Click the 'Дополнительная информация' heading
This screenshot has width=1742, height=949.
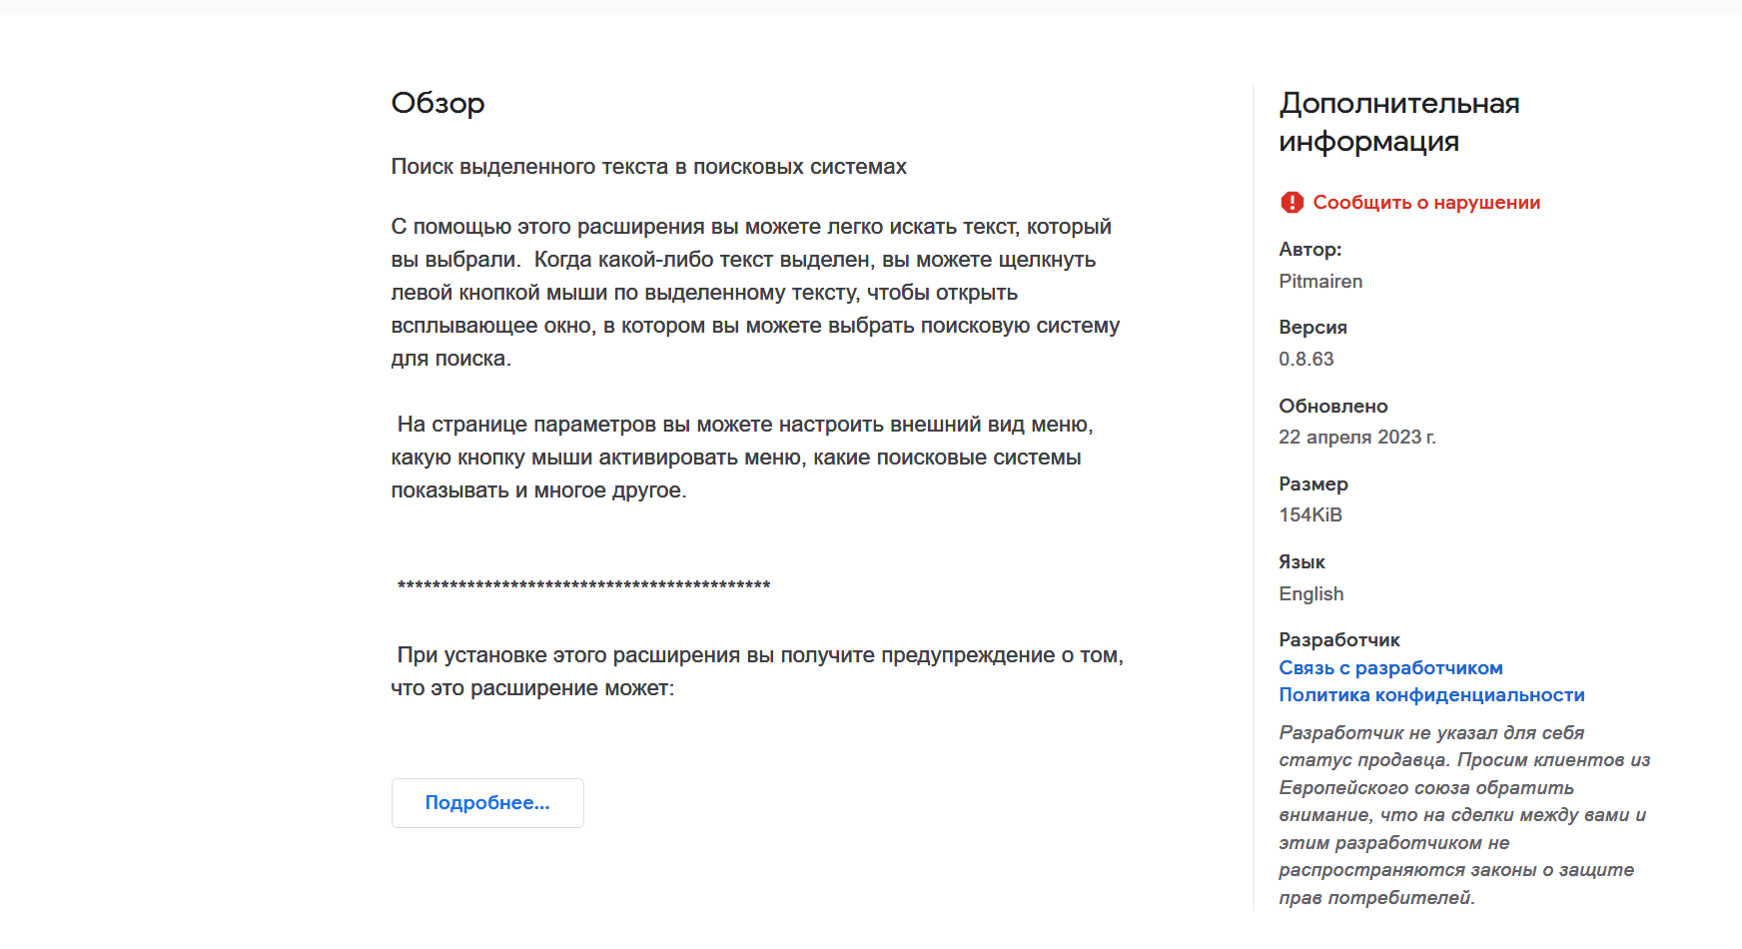point(1399,122)
